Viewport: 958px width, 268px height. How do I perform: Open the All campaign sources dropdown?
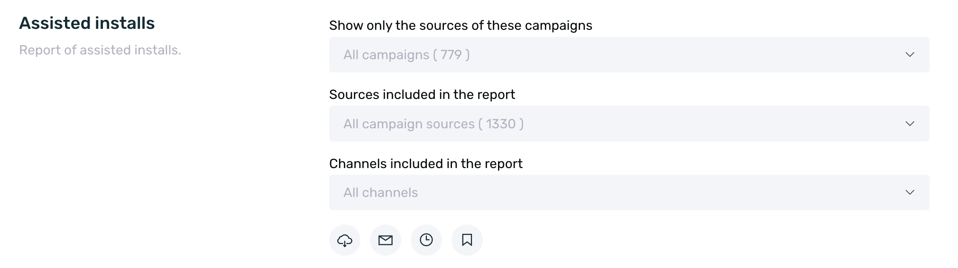(629, 124)
